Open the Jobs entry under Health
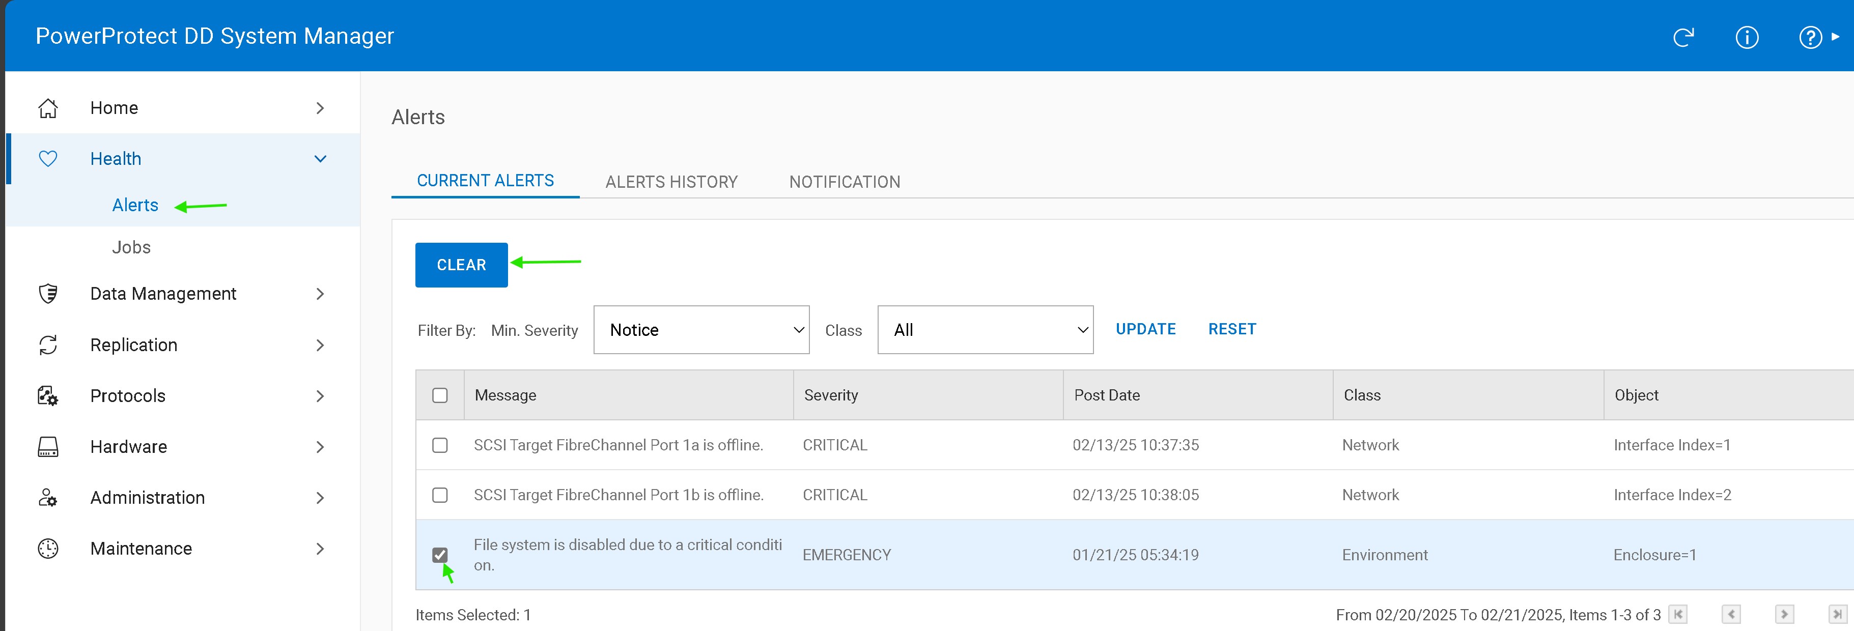Viewport: 1854px width, 631px height. click(131, 247)
